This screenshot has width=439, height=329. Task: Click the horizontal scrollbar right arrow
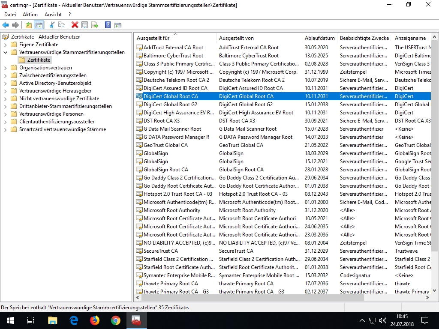coord(427,297)
